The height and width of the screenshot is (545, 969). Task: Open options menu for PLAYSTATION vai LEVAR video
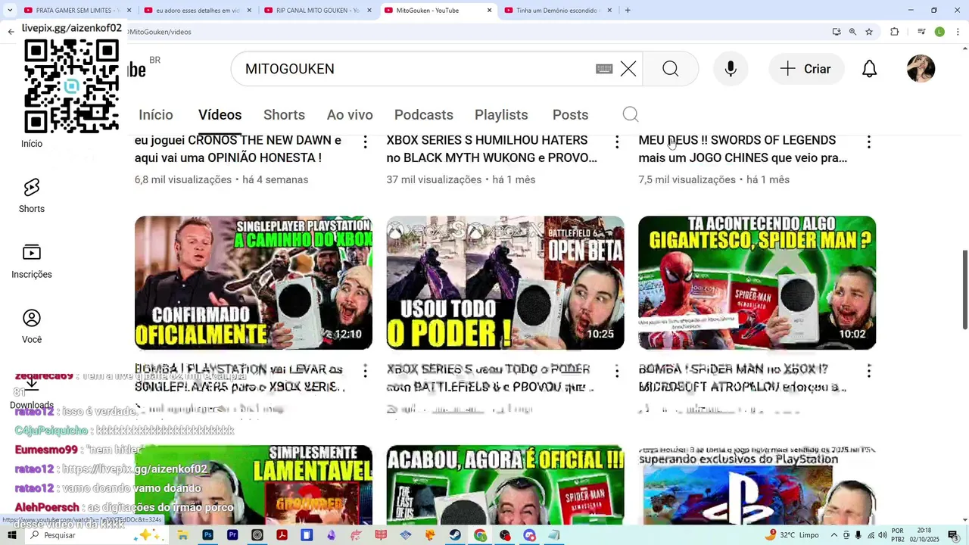(365, 371)
